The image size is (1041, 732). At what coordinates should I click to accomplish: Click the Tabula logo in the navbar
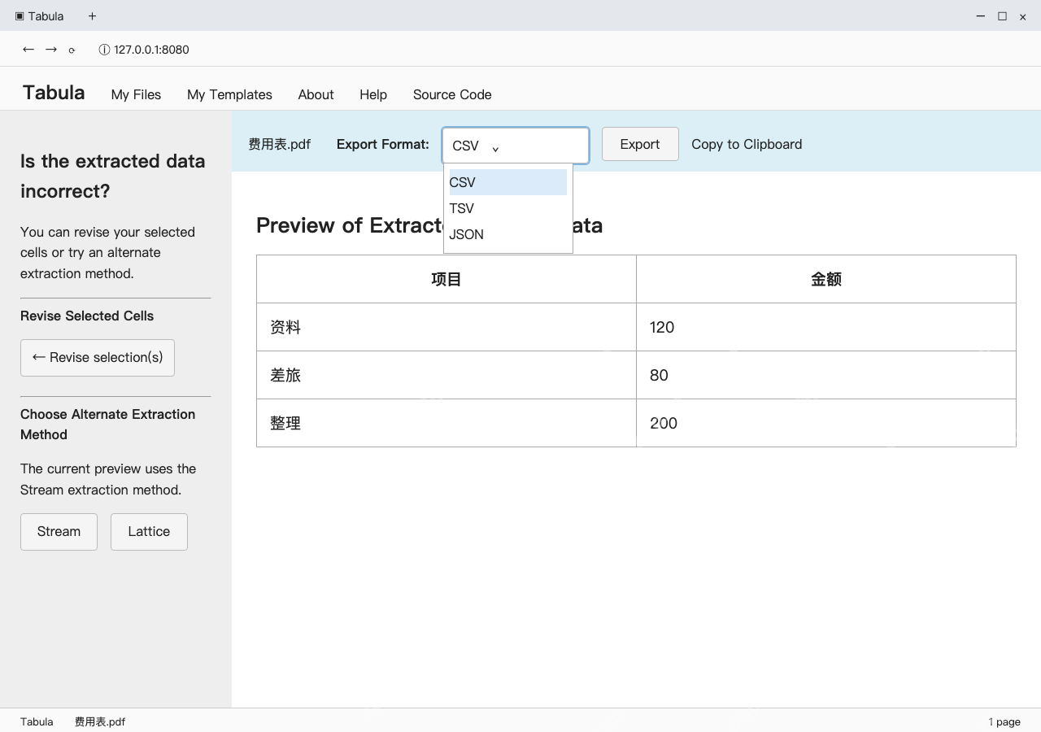click(x=54, y=93)
